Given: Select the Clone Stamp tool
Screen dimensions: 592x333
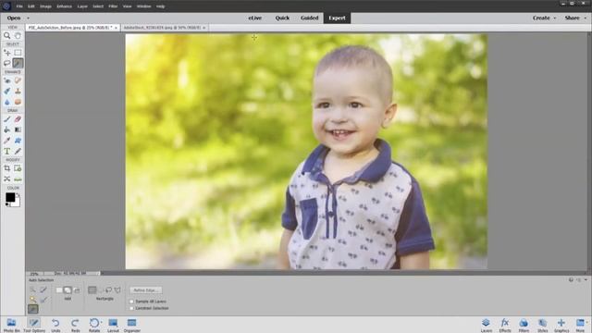Looking at the screenshot, I should tap(18, 91).
